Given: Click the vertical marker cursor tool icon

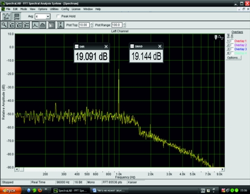Looking at the screenshot, I should (x=60, y=25).
